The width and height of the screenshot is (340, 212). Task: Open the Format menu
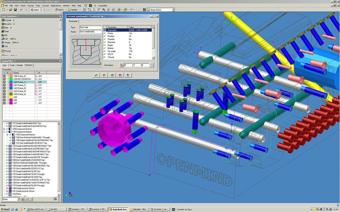(x=30, y=6)
